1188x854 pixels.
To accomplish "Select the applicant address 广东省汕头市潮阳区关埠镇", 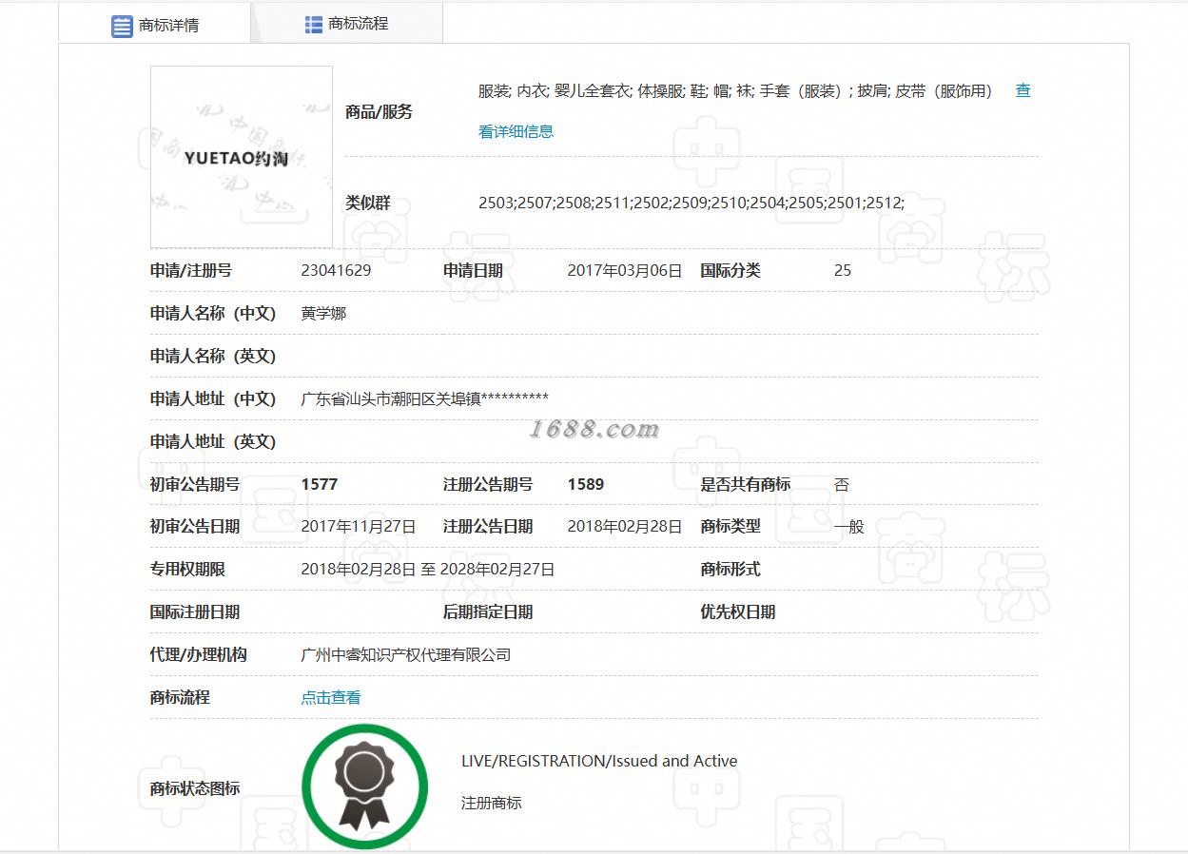I will pos(391,398).
